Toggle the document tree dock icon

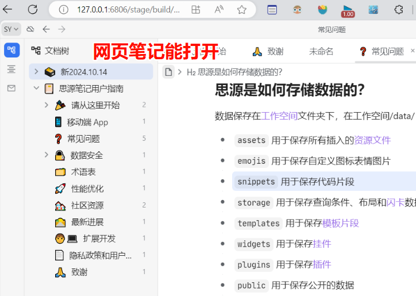pyautogui.click(x=11, y=49)
